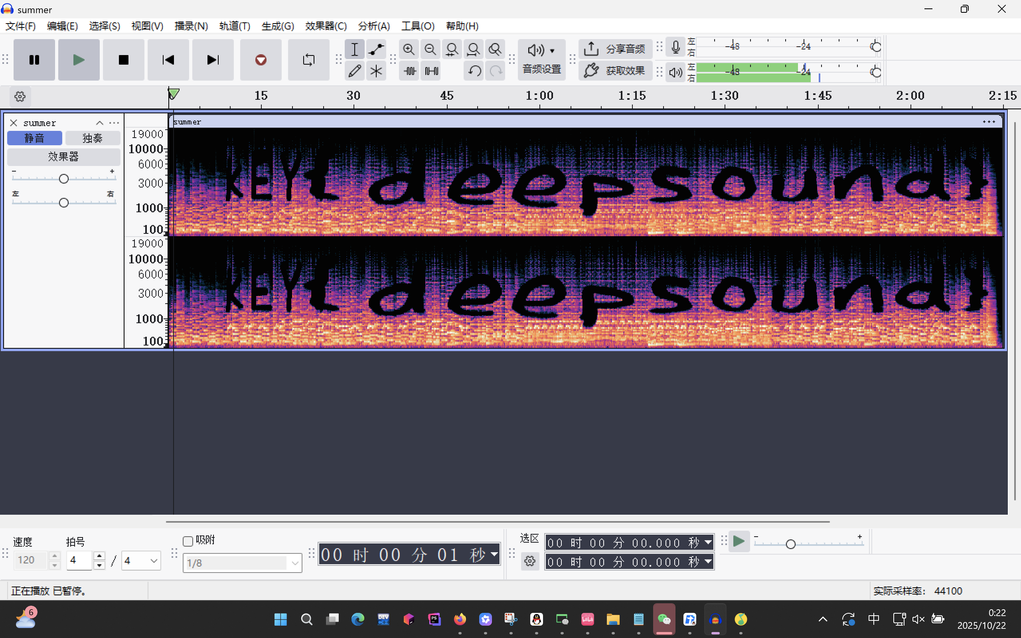
Task: Open the 视图(V) menu
Action: tap(147, 26)
